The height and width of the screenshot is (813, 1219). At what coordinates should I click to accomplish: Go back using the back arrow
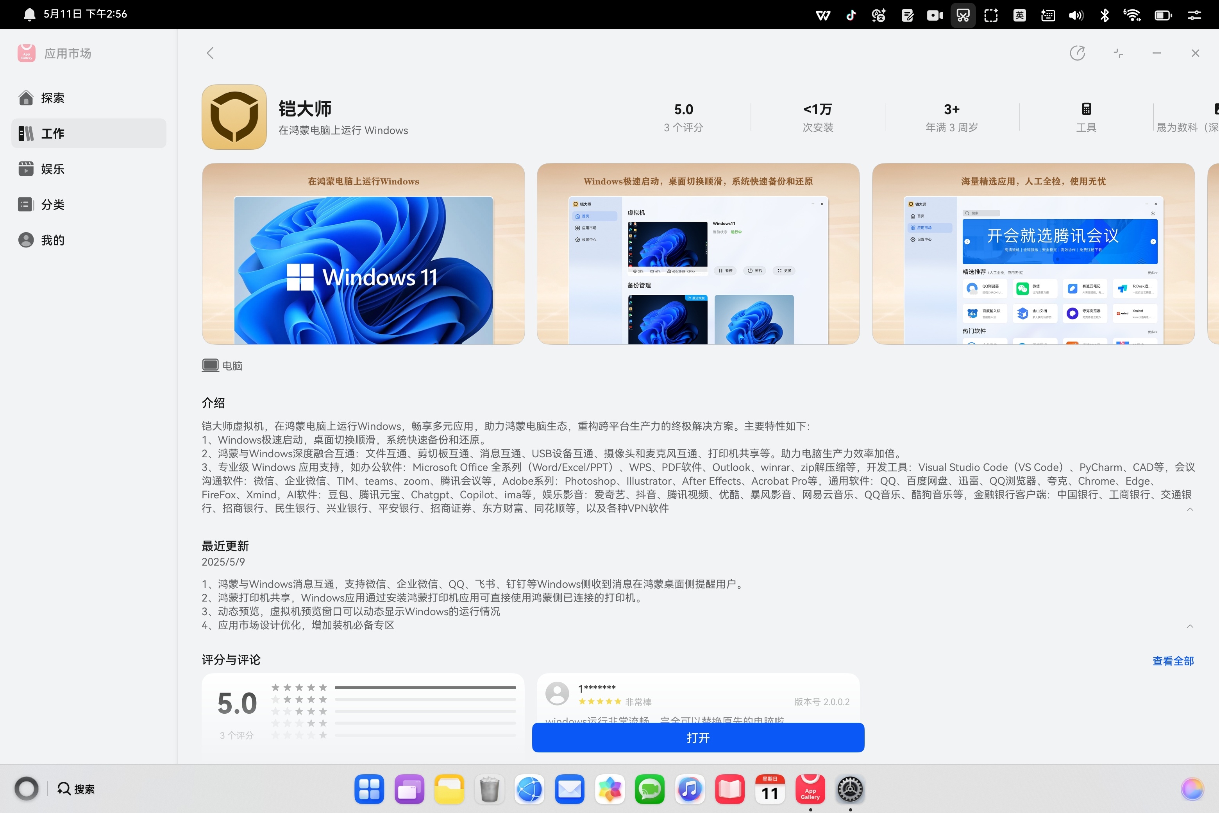click(210, 53)
